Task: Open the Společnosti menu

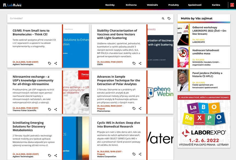Action: click(195, 5)
